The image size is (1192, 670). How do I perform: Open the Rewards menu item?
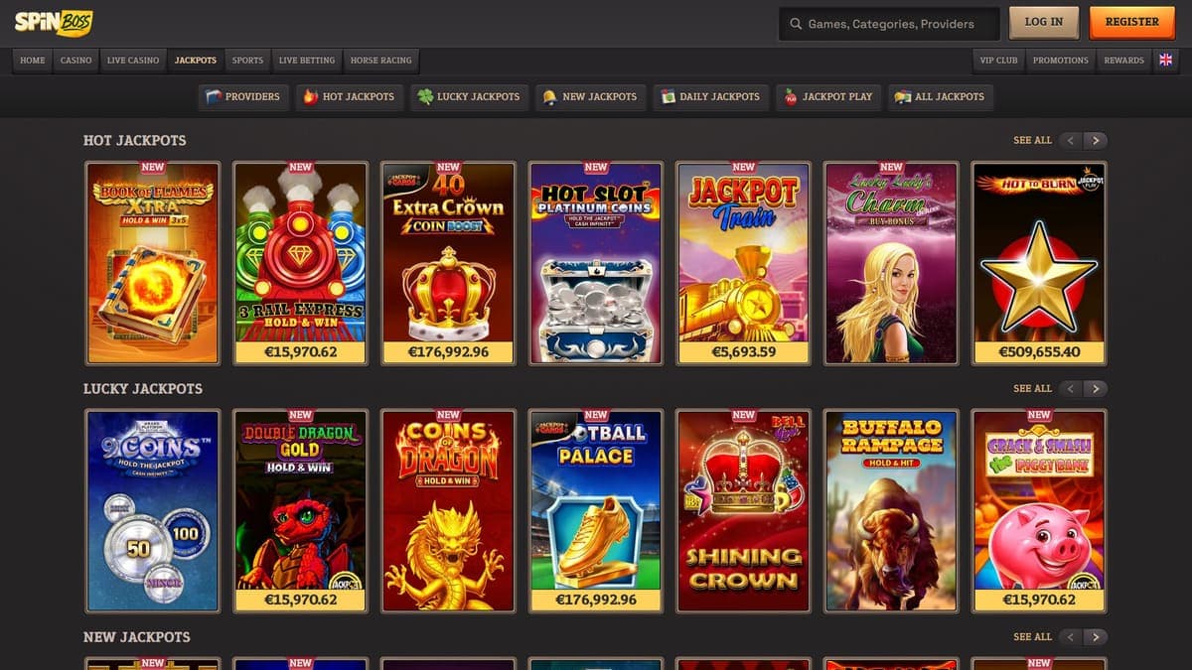(x=1124, y=61)
